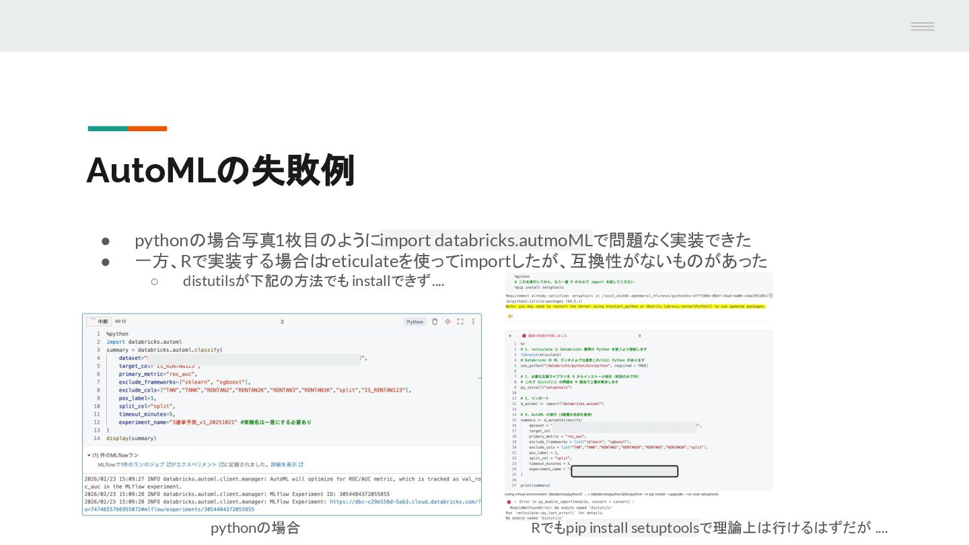Open the assistant sparkle icon in cell
Screen dimensions: 969x545
(447, 322)
